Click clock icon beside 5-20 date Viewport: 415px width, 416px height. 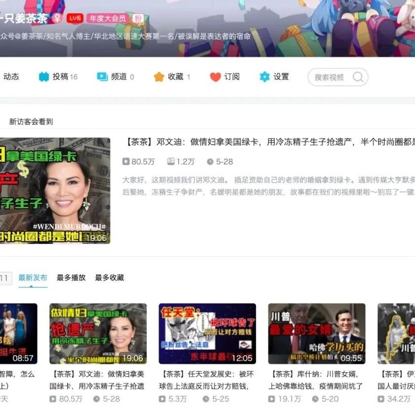pyautogui.click(x=315, y=399)
